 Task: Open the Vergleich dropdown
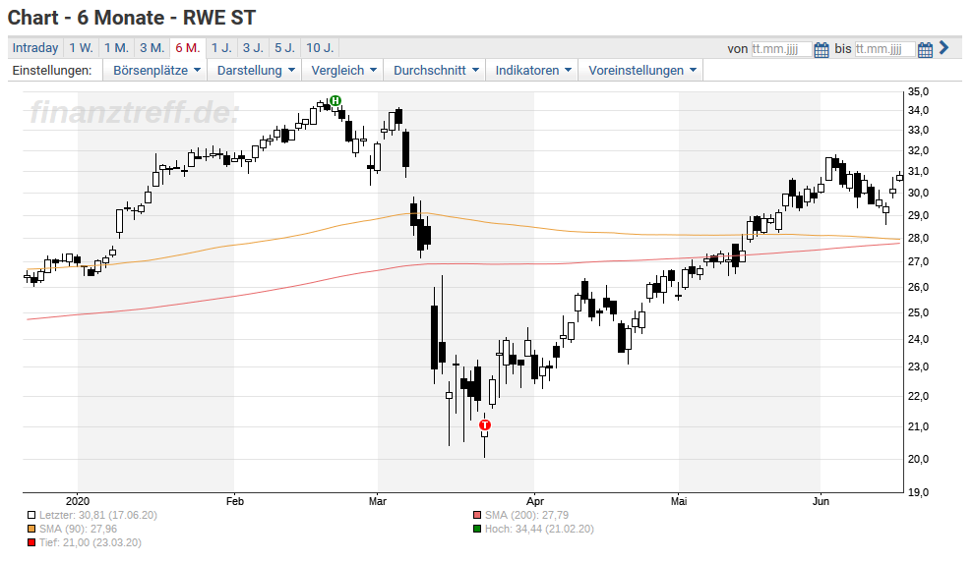(343, 70)
